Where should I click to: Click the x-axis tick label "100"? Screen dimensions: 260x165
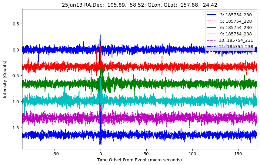coord(192,153)
